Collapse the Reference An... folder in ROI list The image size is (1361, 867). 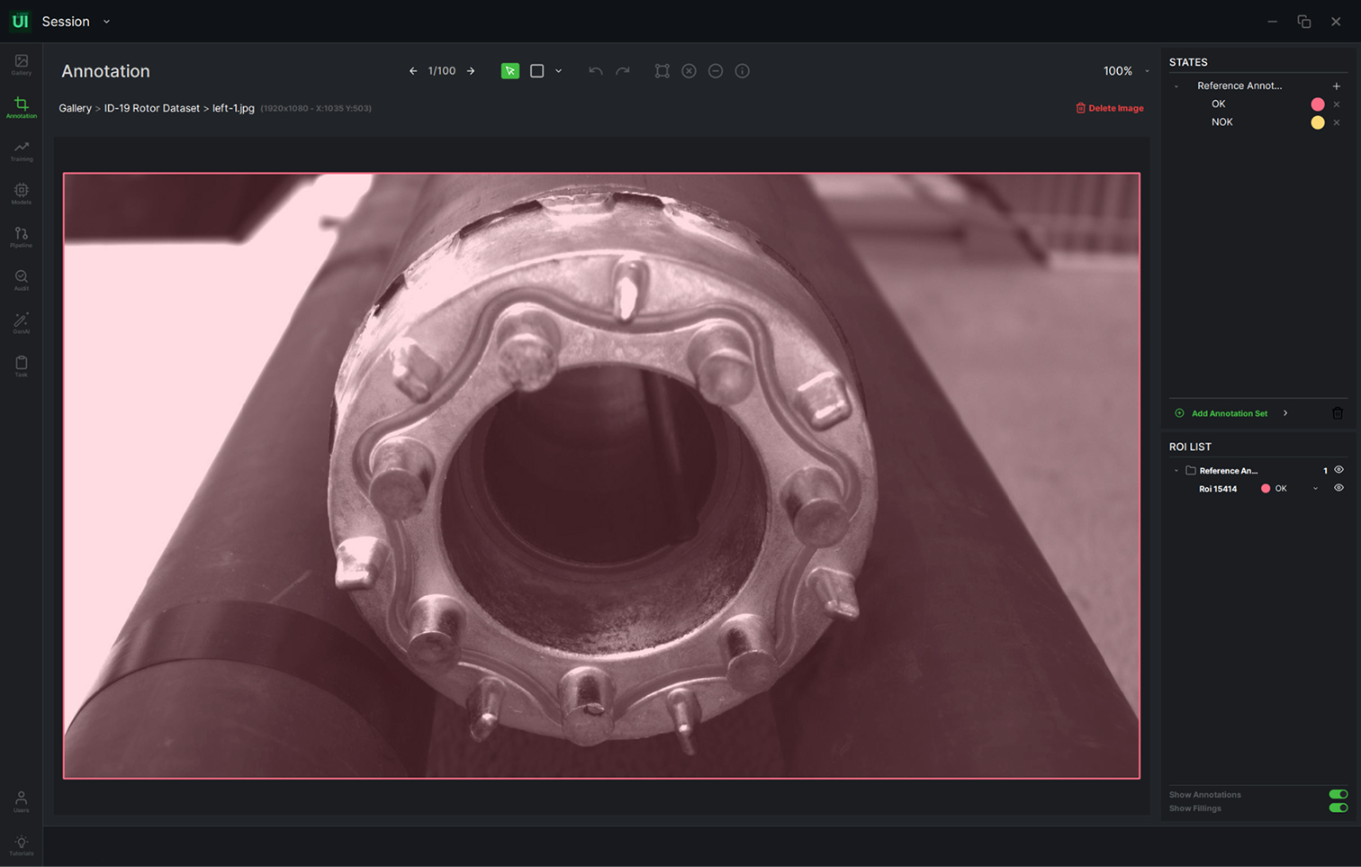coord(1176,471)
